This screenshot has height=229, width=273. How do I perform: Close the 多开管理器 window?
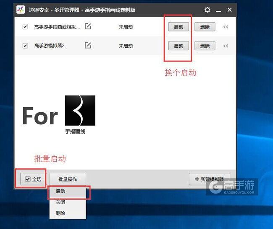[x=229, y=10]
